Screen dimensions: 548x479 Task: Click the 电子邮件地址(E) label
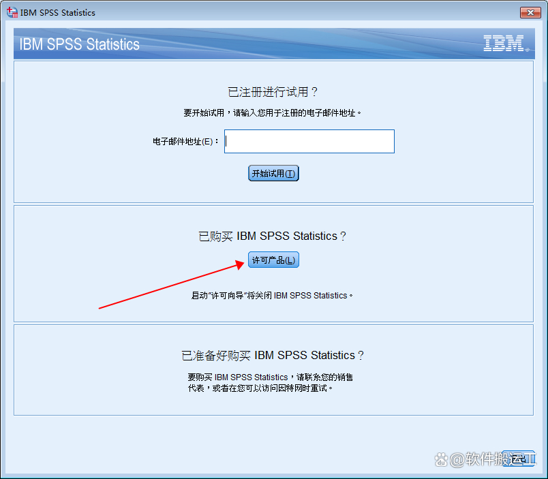[x=185, y=142]
